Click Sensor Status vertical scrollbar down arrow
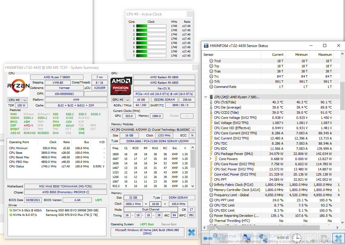The image size is (345, 245). 342,222
